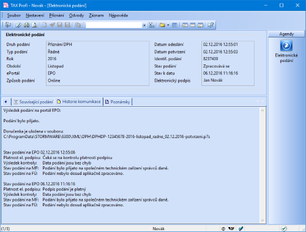The width and height of the screenshot is (306, 232).
Task: Click the ePortál value EPO
Action: click(x=51, y=73)
